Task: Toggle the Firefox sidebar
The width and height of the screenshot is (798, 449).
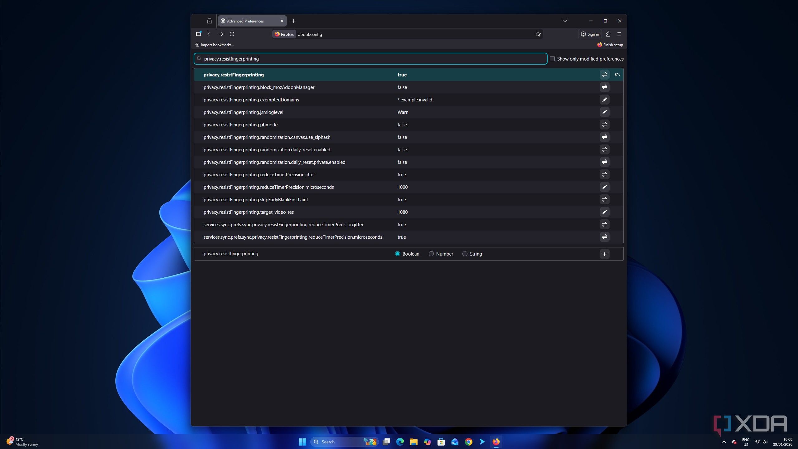Action: coord(198,34)
